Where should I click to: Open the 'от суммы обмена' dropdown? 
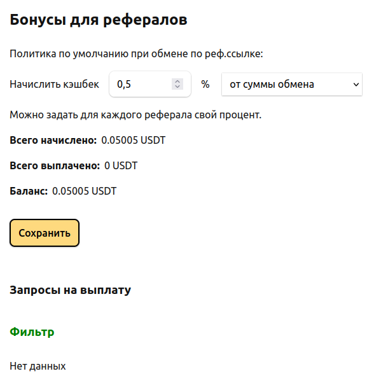pos(291,84)
